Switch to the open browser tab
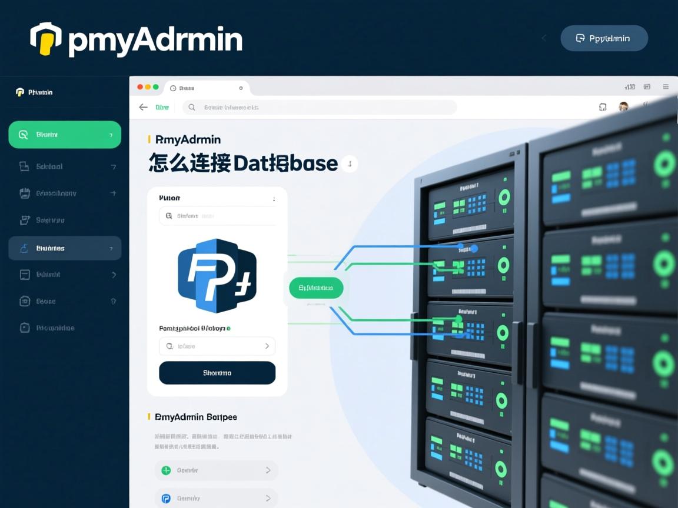Image resolution: width=678 pixels, height=508 pixels. (206, 87)
